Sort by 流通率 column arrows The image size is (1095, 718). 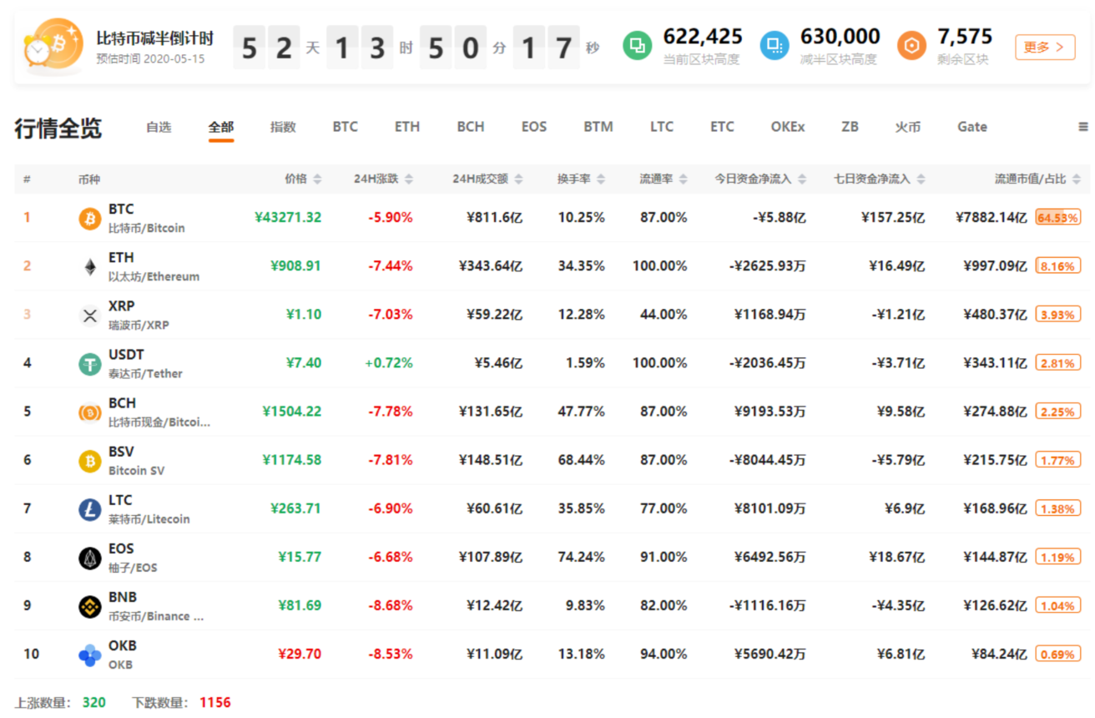(684, 179)
